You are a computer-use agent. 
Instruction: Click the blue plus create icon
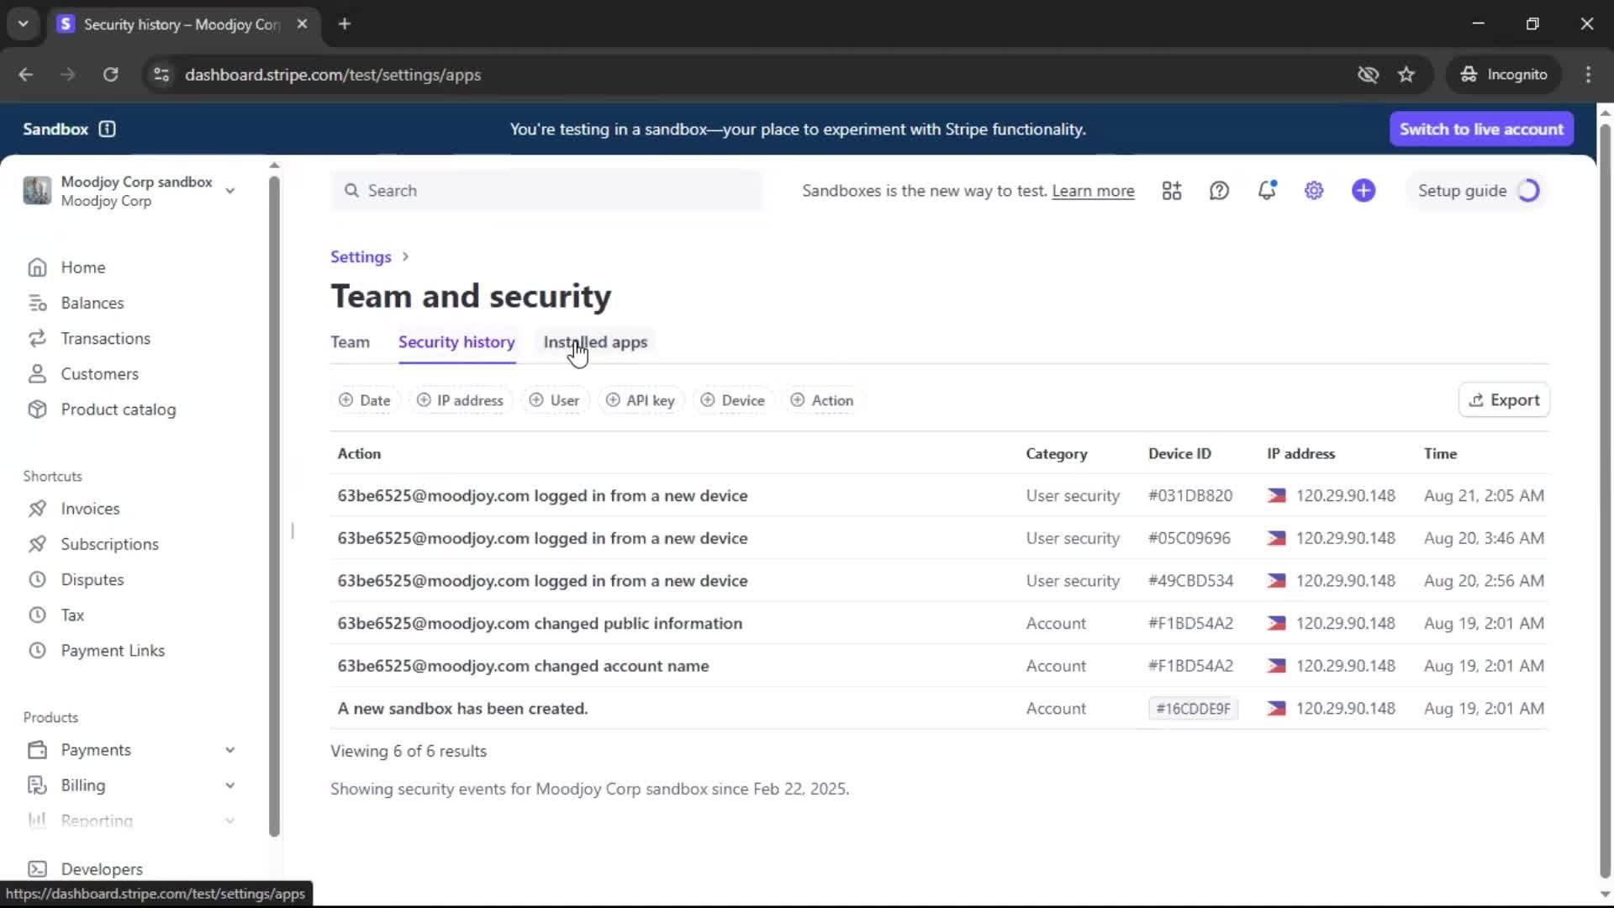coord(1363,191)
